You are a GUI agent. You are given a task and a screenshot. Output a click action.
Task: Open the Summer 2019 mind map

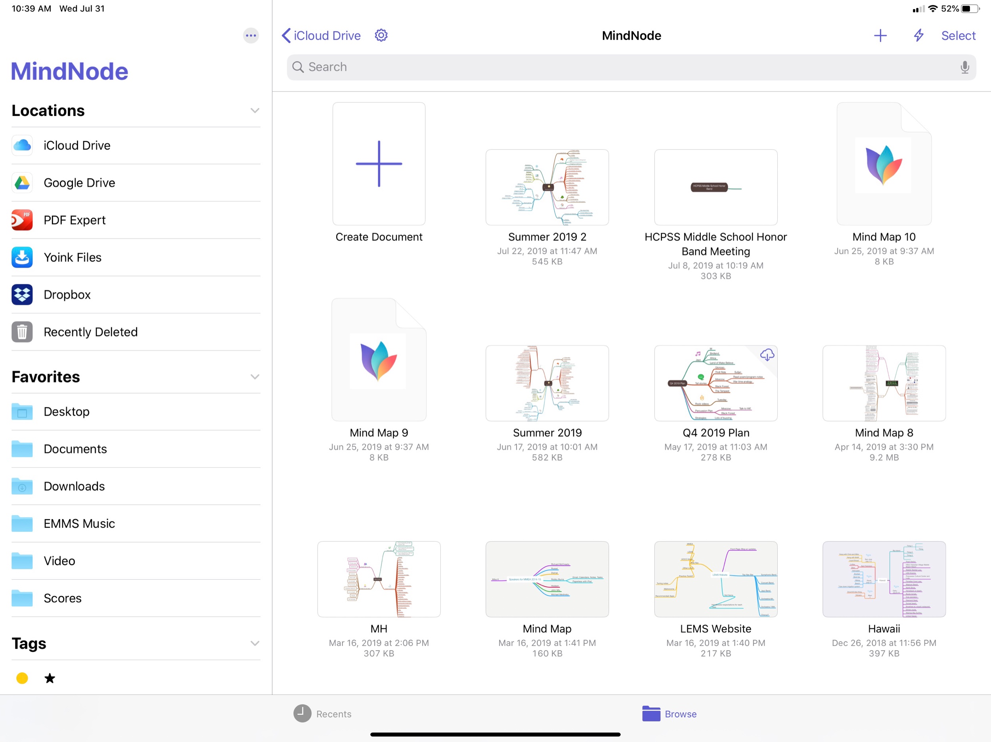[547, 383]
